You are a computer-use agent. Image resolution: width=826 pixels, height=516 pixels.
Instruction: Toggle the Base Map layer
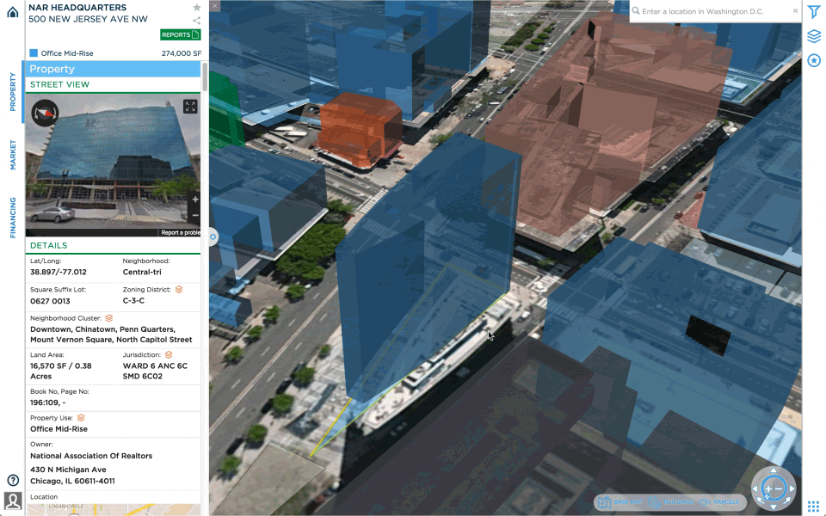click(x=620, y=501)
